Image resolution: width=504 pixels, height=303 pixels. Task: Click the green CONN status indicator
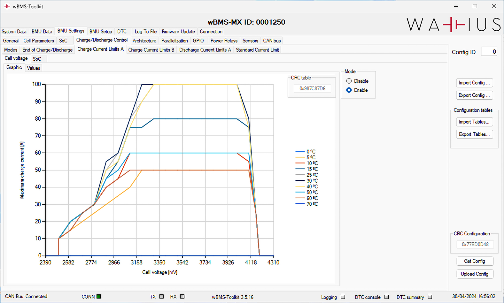pyautogui.click(x=99, y=297)
